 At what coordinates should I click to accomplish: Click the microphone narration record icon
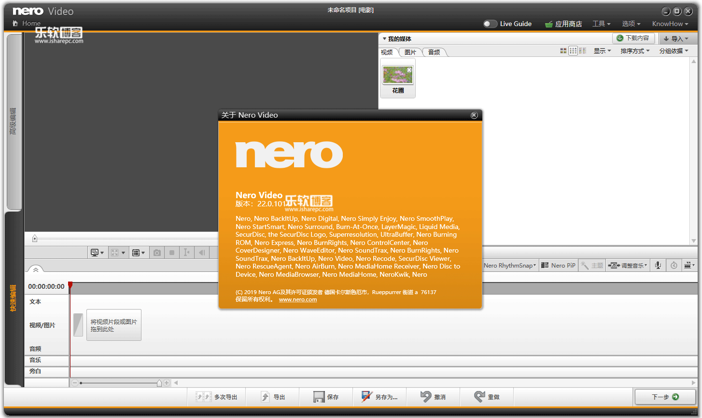[x=658, y=265]
